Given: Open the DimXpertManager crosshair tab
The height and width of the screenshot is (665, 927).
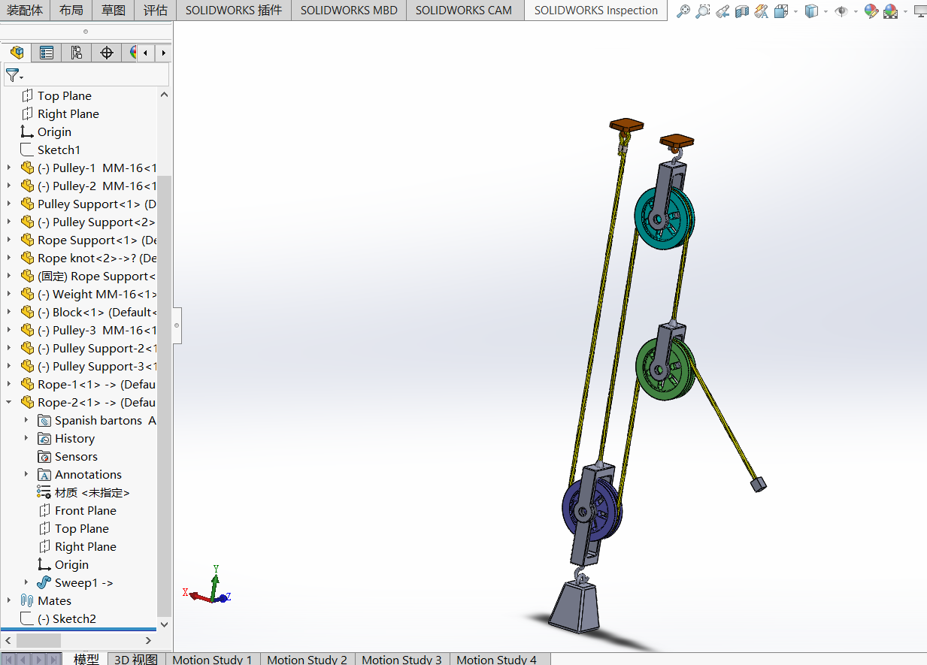Looking at the screenshot, I should pyautogui.click(x=107, y=53).
